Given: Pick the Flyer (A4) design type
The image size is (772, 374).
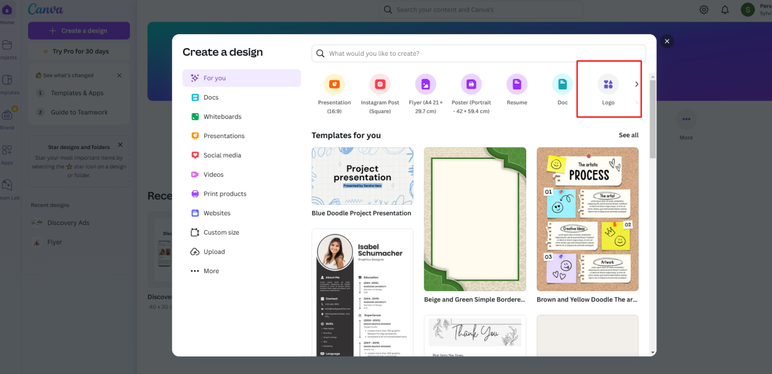Looking at the screenshot, I should [425, 90].
